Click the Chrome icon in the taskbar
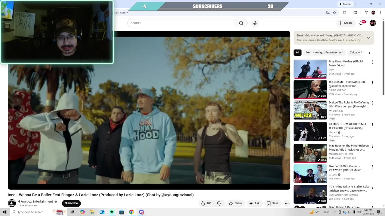 click(131, 212)
